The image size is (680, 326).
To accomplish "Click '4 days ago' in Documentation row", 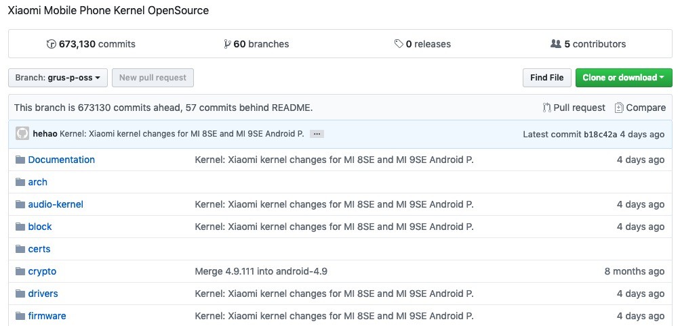I will click(641, 160).
